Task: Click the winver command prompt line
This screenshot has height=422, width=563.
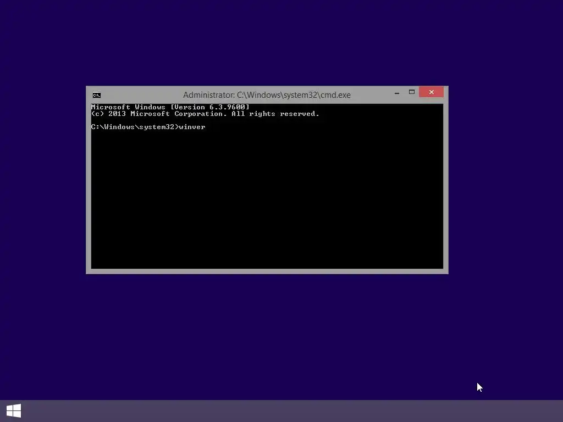Action: click(148, 127)
